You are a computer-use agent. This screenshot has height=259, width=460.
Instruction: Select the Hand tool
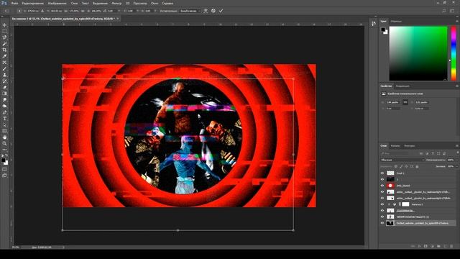click(x=4, y=137)
